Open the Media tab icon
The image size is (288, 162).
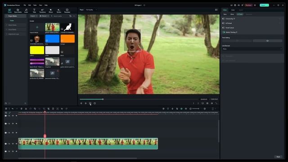coord(9,11)
